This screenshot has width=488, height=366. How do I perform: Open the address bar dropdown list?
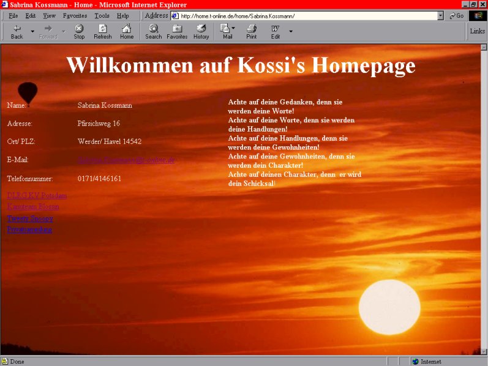[x=440, y=15]
